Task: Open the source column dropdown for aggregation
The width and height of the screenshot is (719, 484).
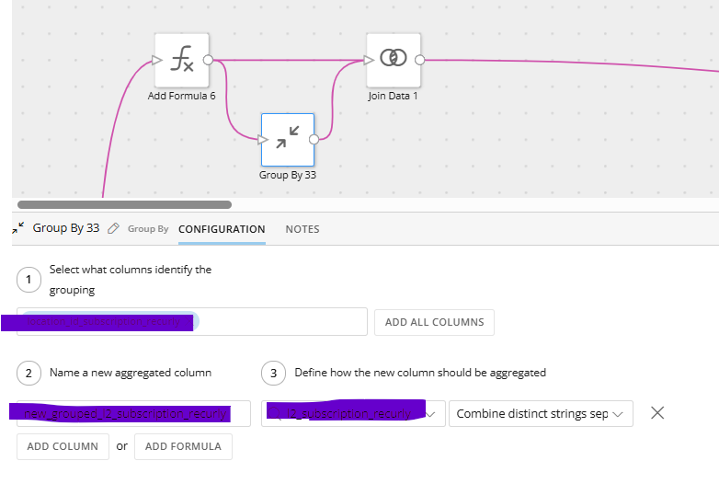Action: [353, 414]
